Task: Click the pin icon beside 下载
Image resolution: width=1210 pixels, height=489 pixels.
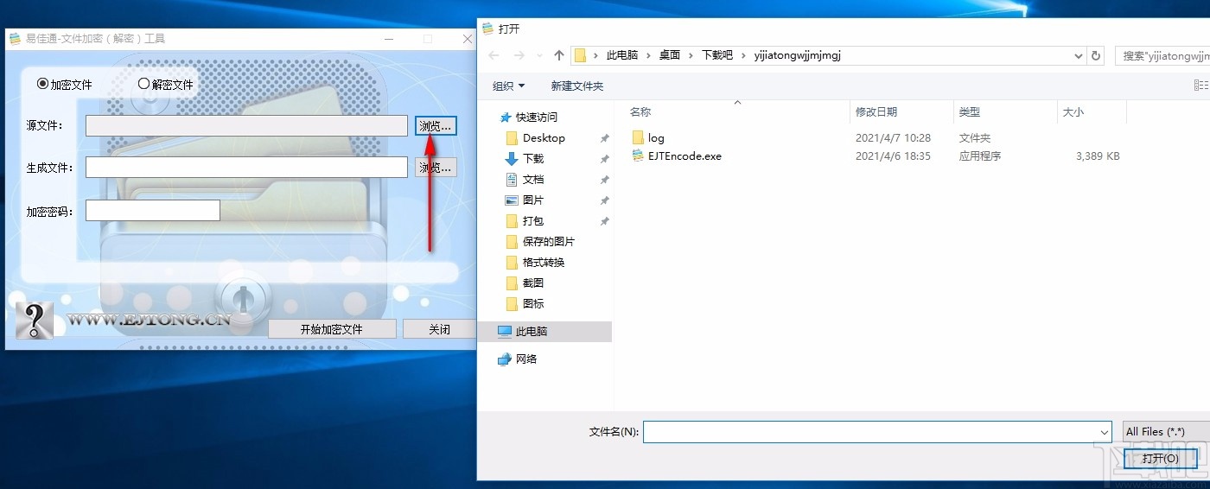Action: 604,159
